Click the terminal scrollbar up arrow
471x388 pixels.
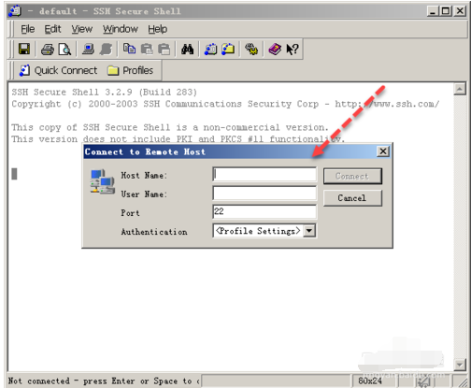(460, 90)
